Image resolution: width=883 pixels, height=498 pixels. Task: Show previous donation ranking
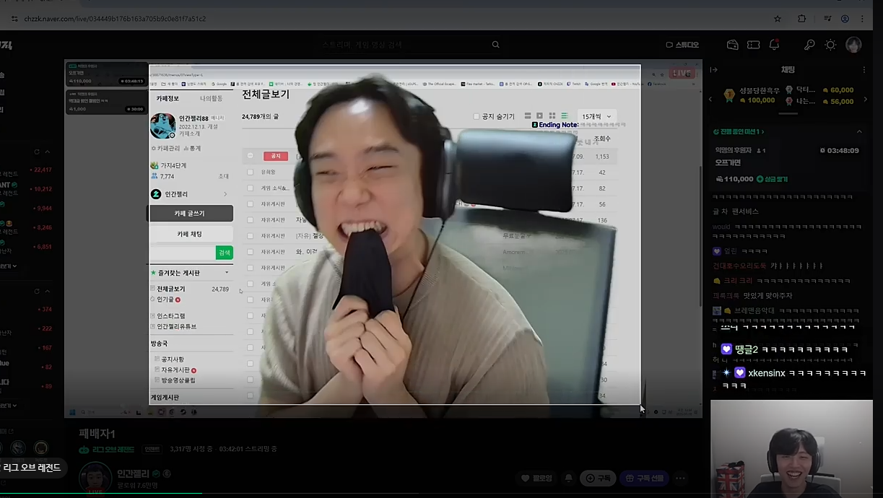pyautogui.click(x=710, y=99)
